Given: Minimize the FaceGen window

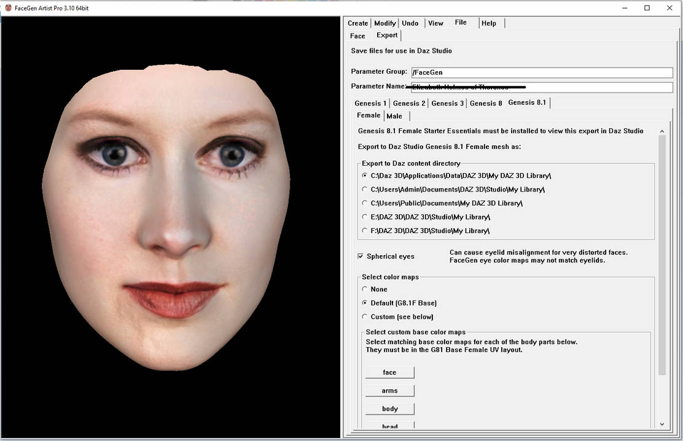Looking at the screenshot, I should tap(625, 8).
